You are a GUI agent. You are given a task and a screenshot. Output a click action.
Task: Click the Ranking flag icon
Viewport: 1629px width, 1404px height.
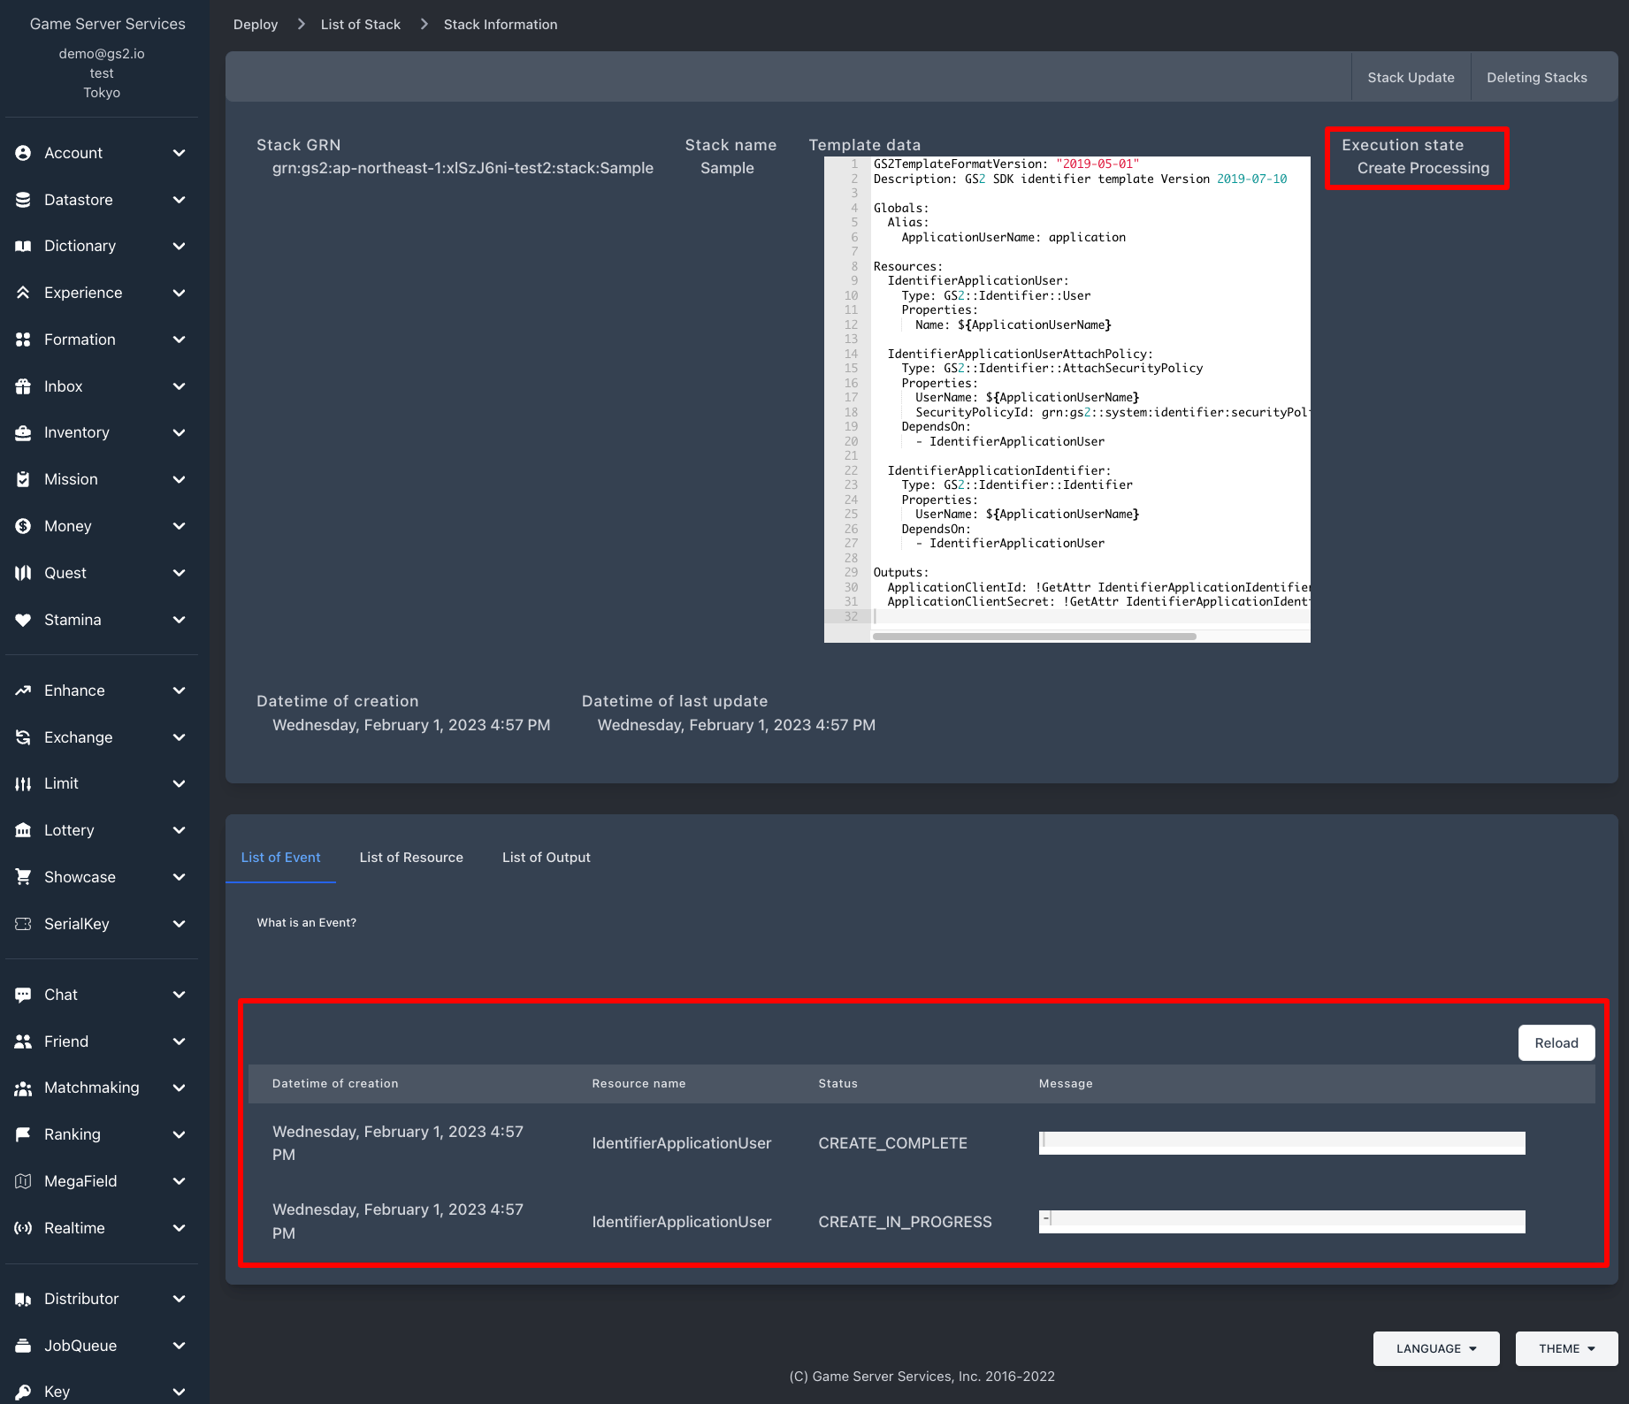23,1134
